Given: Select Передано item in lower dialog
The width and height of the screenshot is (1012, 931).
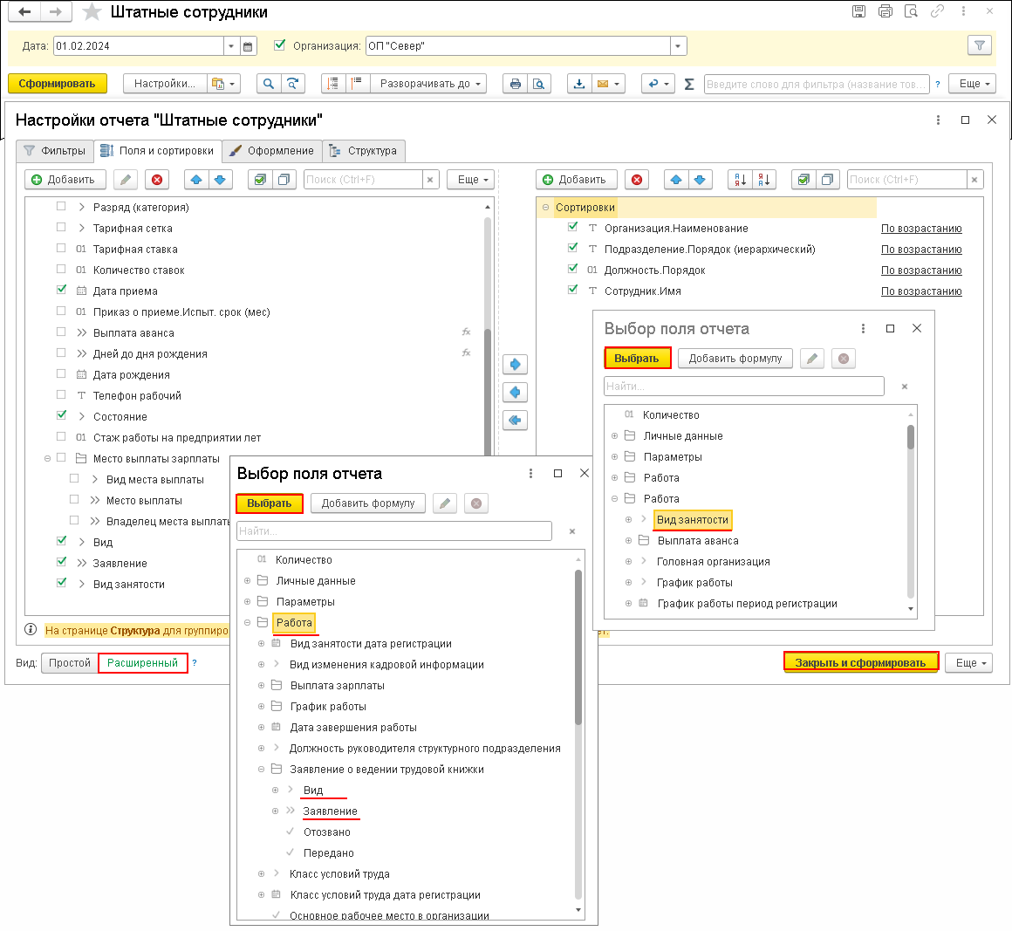Looking at the screenshot, I should click(x=329, y=853).
